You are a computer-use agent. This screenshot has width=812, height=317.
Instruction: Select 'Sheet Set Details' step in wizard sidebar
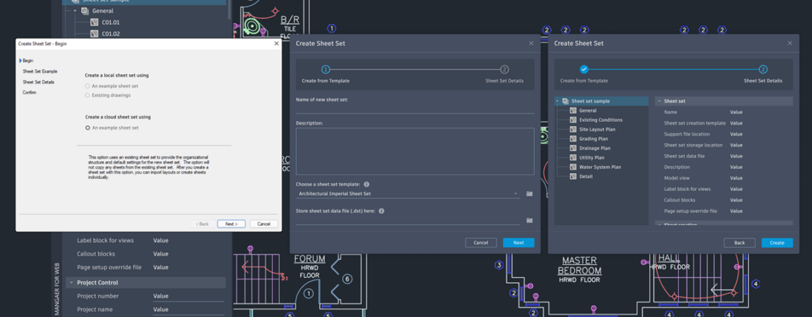pos(38,82)
